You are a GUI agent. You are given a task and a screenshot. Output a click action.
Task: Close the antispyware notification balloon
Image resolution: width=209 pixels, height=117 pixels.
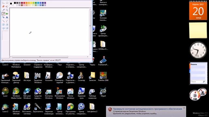[x=184, y=108]
